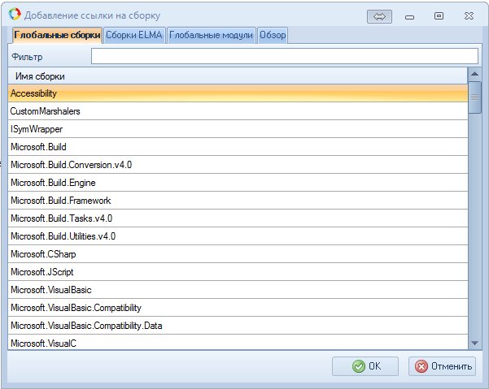Select the Microsoft.JScript row

236,272
